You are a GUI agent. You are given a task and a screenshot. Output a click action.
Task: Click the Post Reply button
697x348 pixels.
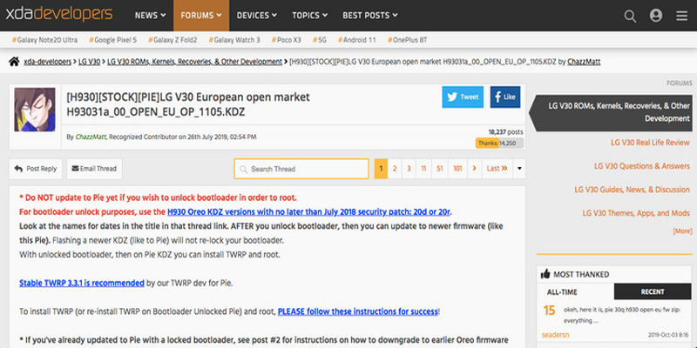36,168
